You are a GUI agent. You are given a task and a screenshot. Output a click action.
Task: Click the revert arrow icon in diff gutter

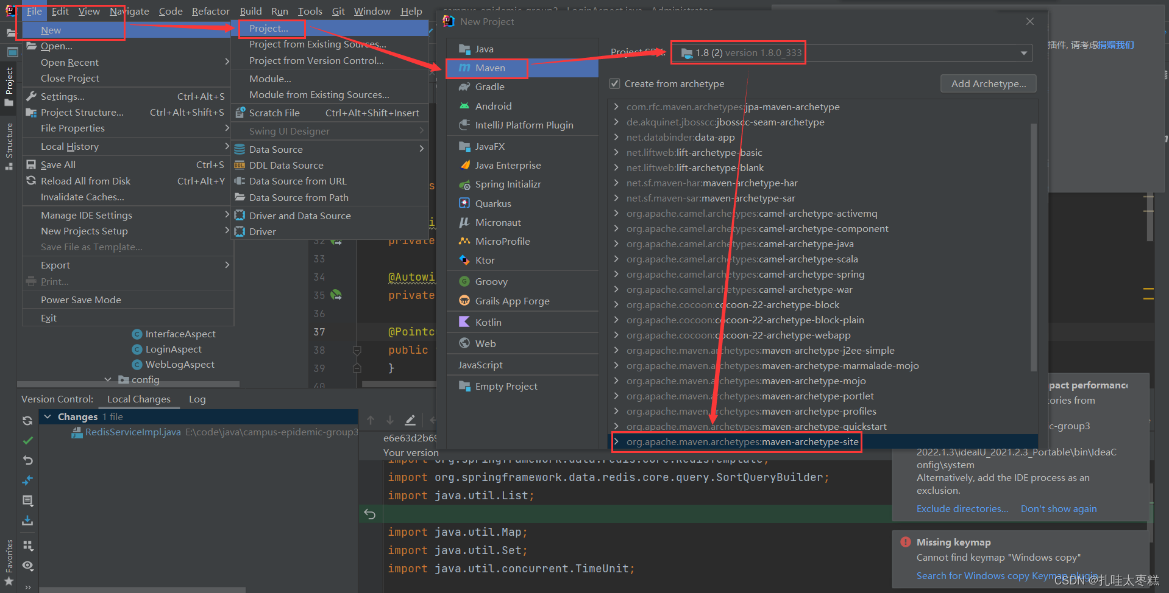[370, 514]
